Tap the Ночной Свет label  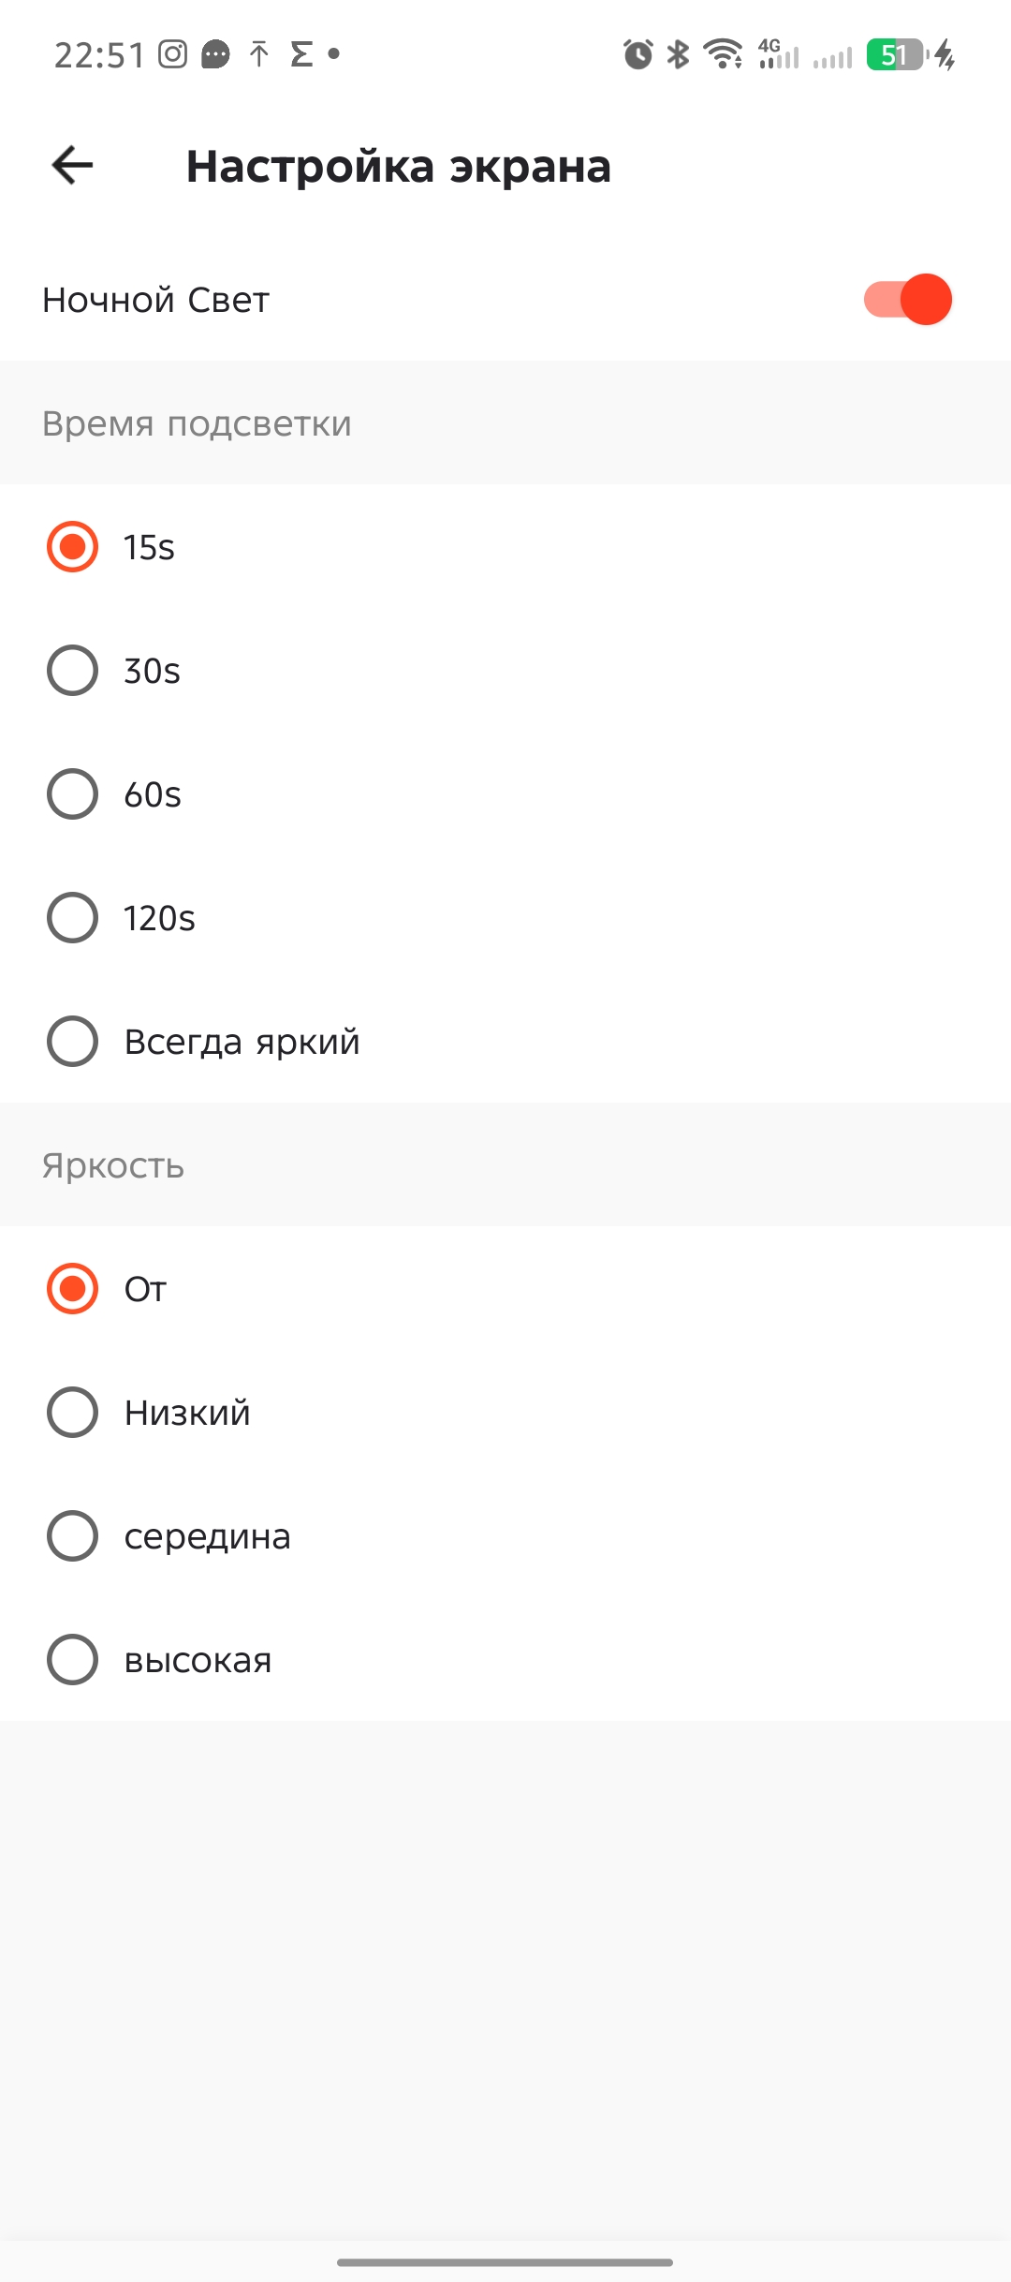tap(156, 301)
